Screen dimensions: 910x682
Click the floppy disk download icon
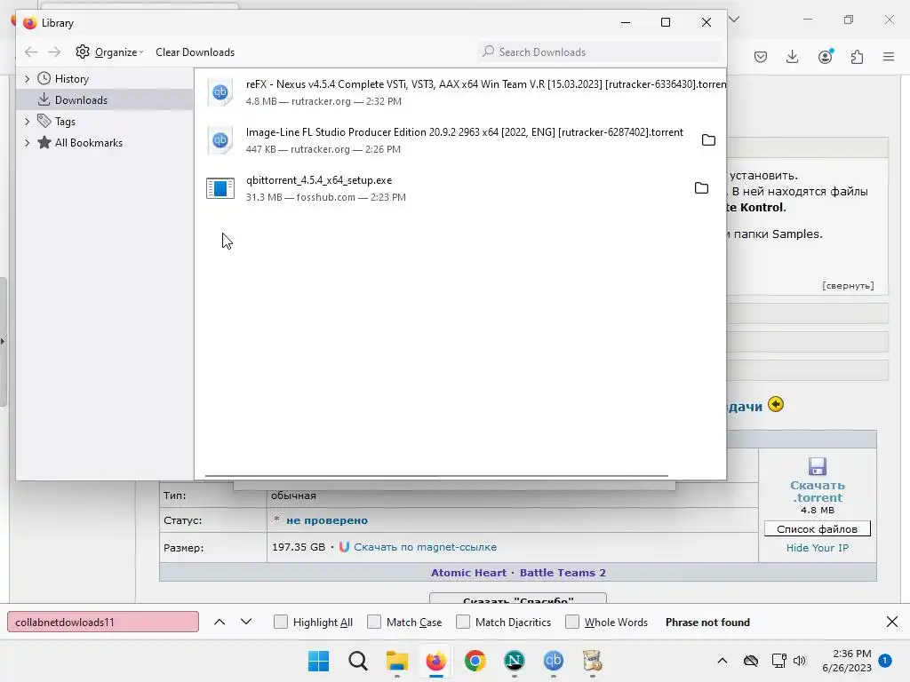coord(818,467)
